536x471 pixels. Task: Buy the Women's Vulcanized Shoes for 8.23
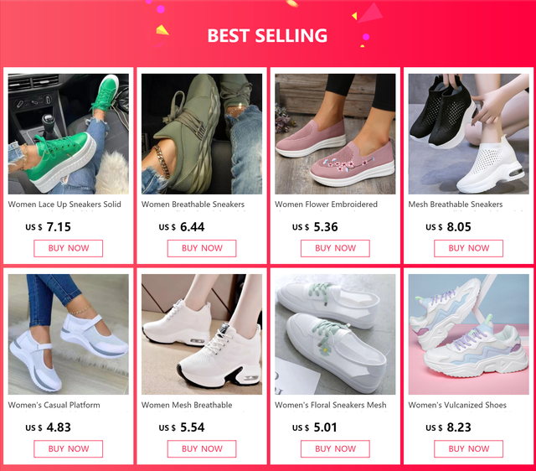(x=469, y=448)
